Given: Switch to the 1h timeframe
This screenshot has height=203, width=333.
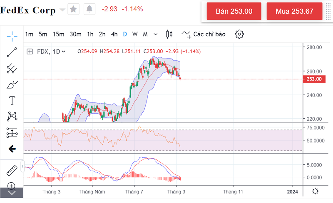Looking at the screenshot, I should pos(90,34).
